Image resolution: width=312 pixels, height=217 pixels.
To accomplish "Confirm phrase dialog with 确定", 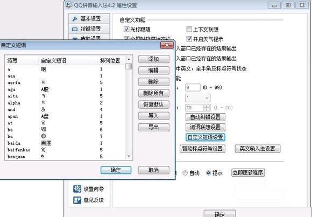I will point(116,170).
